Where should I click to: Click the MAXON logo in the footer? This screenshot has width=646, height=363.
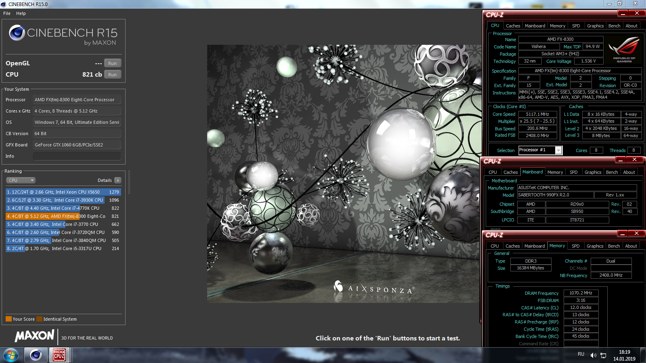point(35,336)
